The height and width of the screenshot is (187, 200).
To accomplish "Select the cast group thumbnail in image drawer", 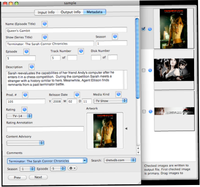I will (174, 70).
